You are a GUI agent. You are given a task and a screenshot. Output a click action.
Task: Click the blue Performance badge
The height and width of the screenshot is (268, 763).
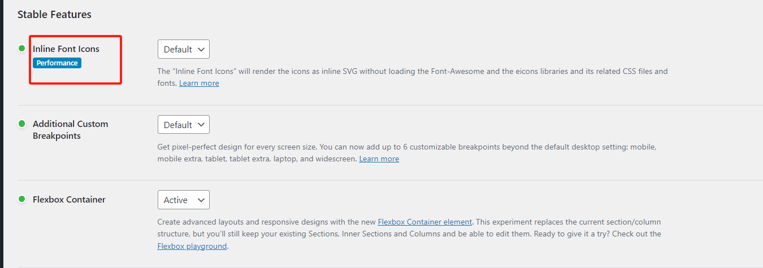57,63
